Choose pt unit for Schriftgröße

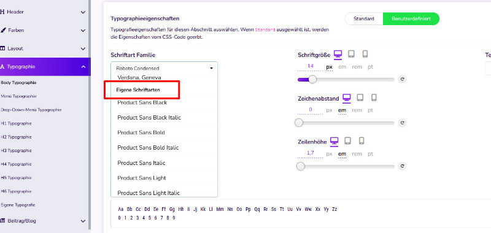pyautogui.click(x=371, y=67)
